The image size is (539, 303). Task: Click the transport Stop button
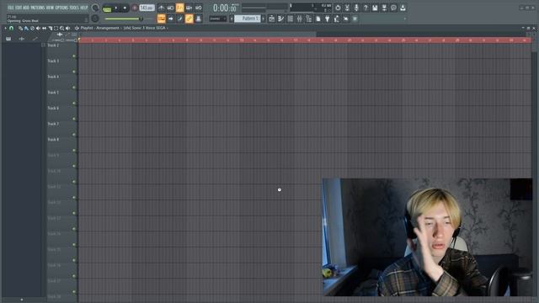[125, 8]
